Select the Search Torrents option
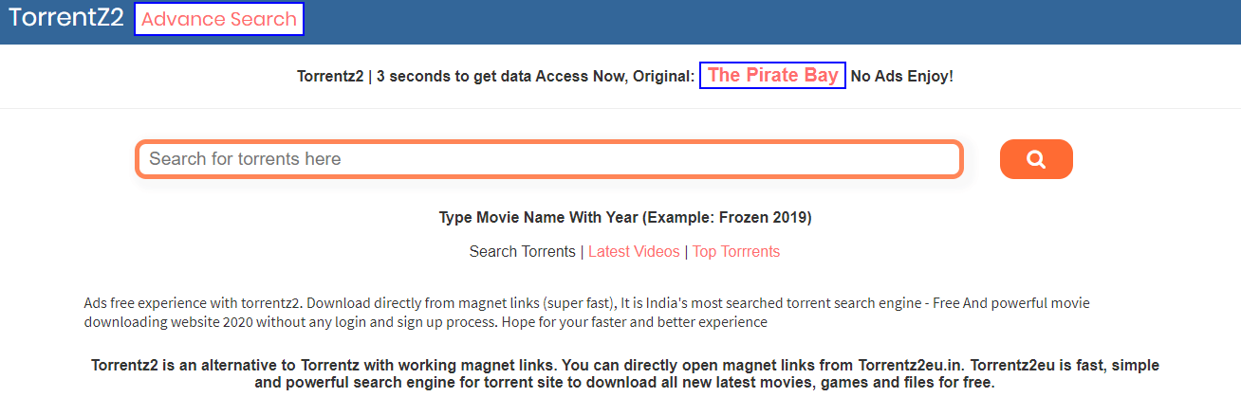Viewport: 1241px width, 415px height. coord(522,252)
